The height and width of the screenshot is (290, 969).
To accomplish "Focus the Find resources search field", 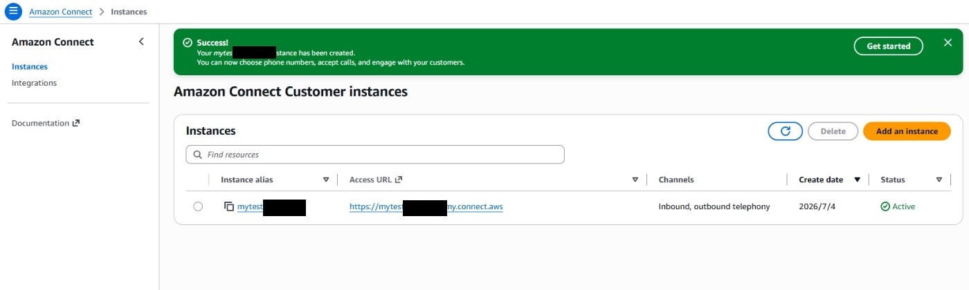I will click(x=375, y=155).
